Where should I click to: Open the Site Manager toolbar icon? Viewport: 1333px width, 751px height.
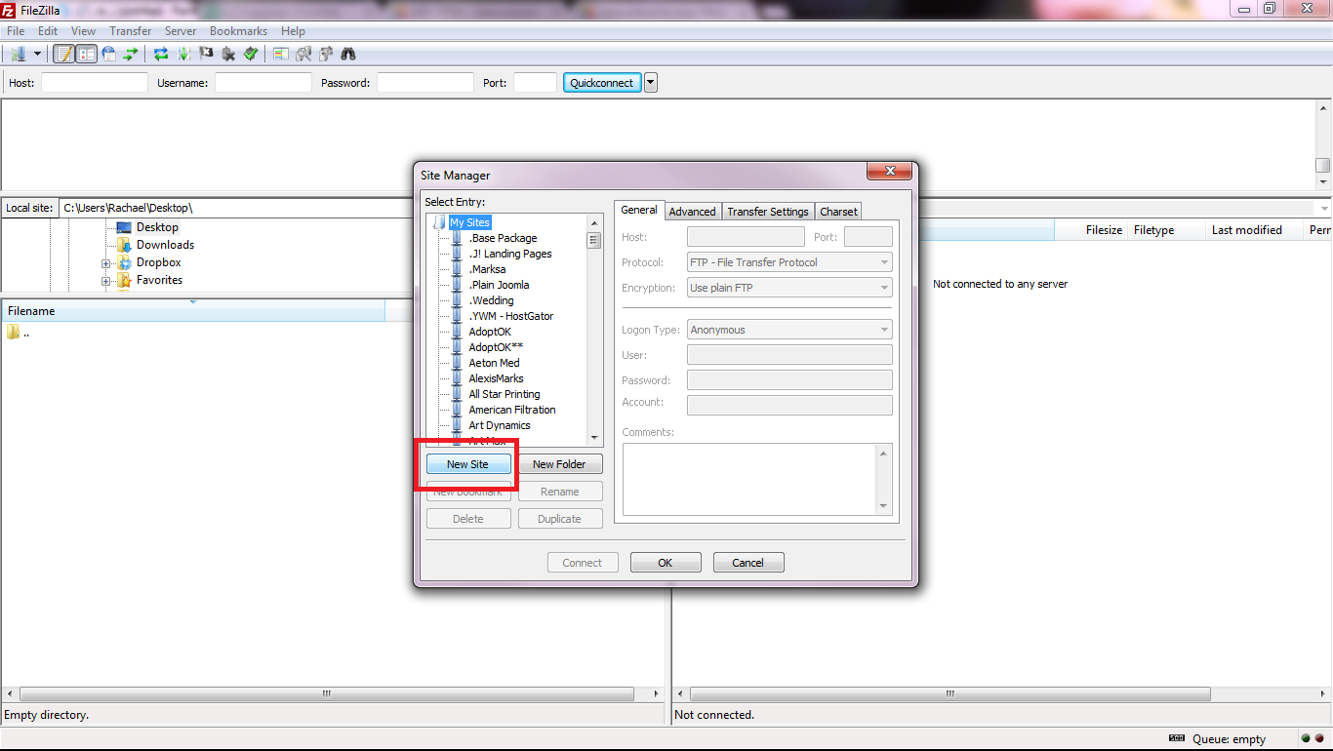[18, 54]
